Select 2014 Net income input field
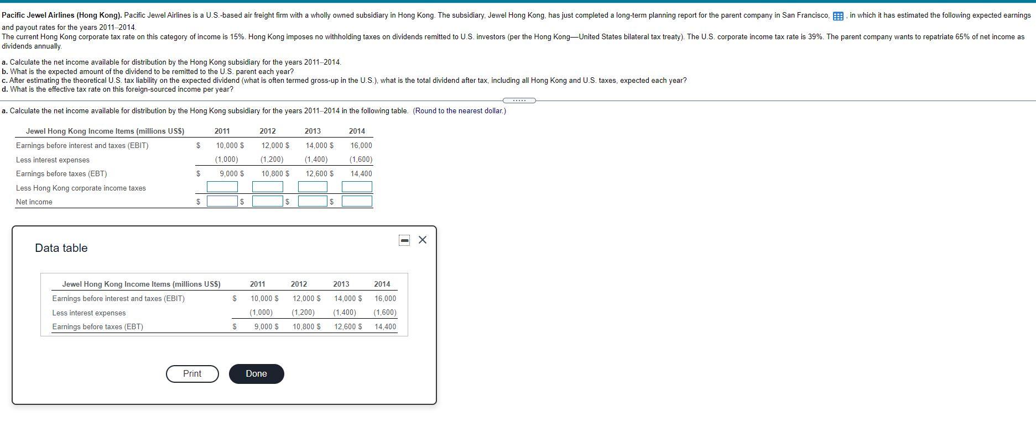 [357, 201]
